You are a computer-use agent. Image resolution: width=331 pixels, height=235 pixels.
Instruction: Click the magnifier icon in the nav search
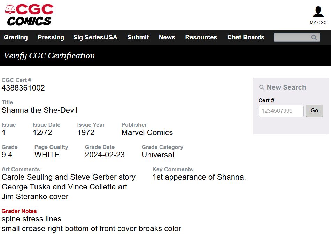click(x=314, y=38)
